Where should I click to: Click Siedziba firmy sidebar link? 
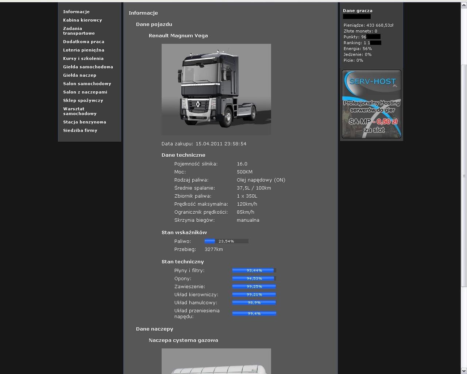coord(80,130)
